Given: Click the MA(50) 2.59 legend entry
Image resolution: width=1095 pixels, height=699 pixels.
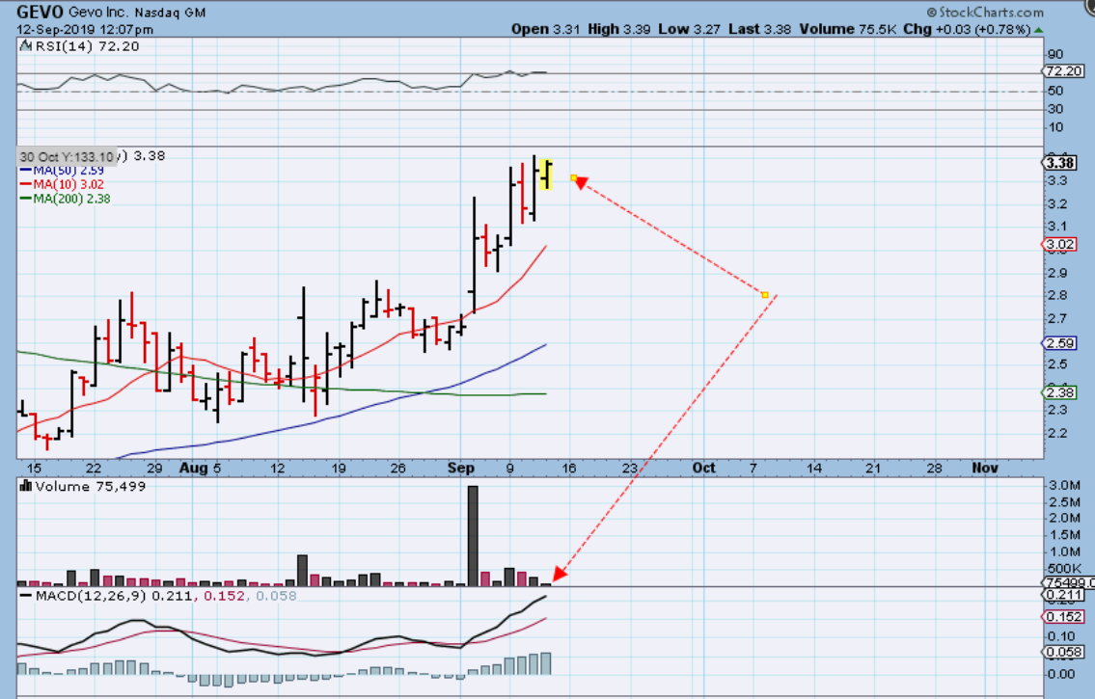Looking at the screenshot, I should click(62, 171).
